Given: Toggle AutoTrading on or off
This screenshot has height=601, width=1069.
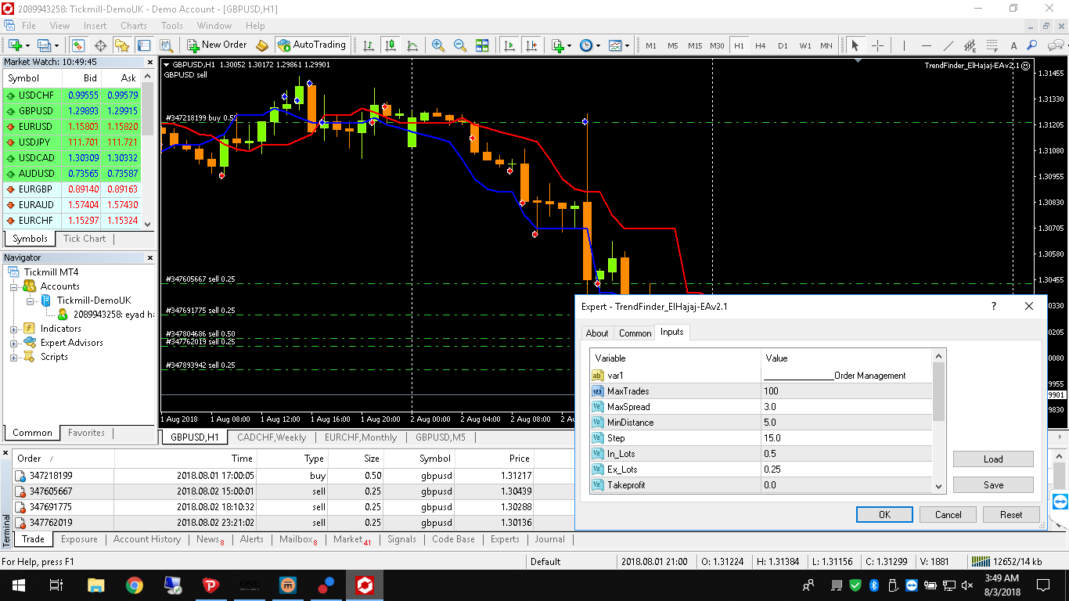Looking at the screenshot, I should 311,45.
